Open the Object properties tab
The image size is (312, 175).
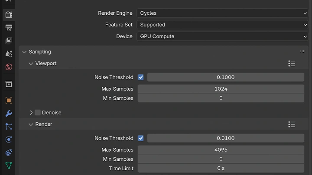8,100
